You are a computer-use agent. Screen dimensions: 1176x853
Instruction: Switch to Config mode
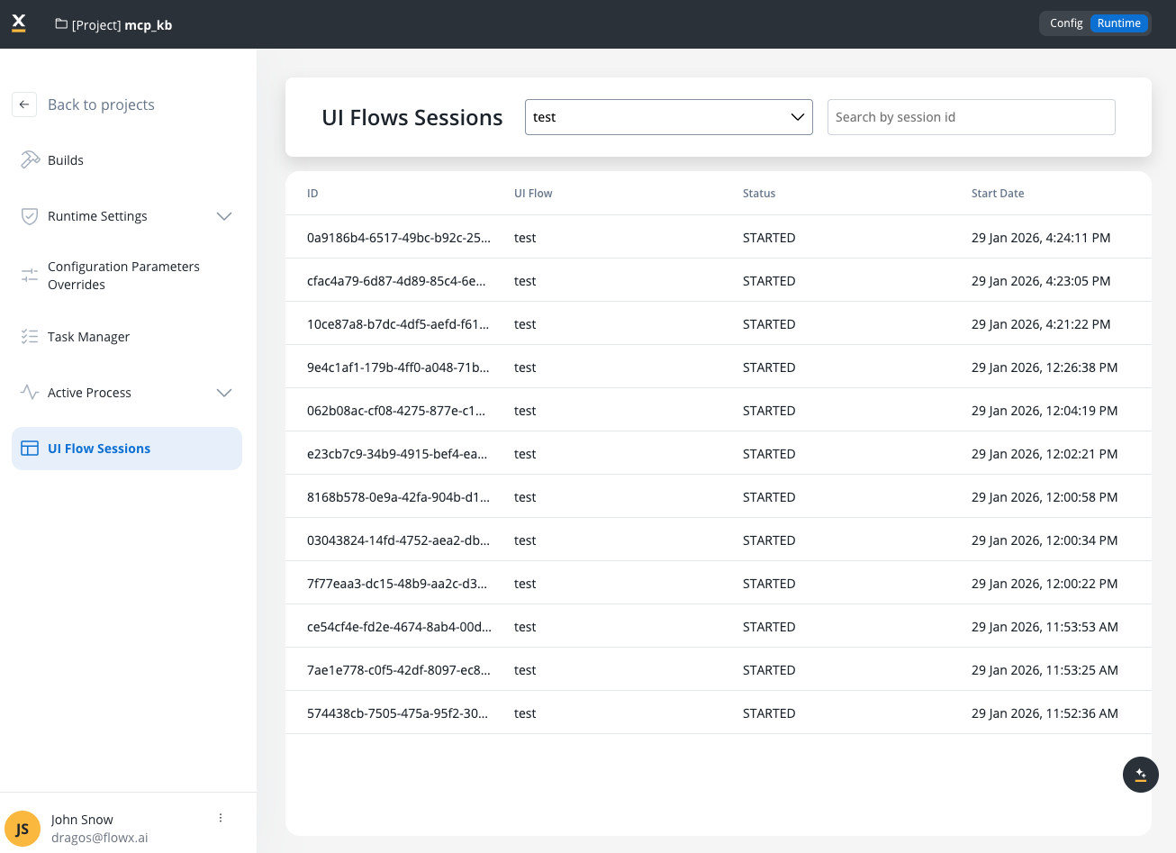coord(1066,23)
